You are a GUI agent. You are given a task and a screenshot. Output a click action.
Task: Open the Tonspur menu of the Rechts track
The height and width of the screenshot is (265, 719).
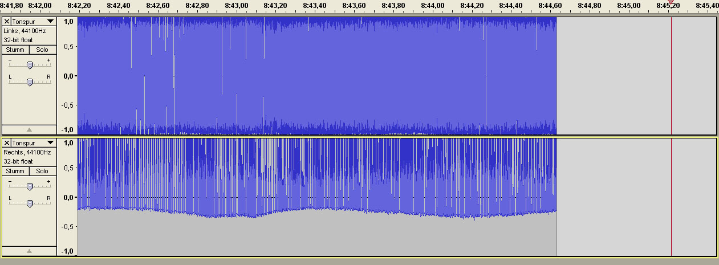[x=34, y=142]
